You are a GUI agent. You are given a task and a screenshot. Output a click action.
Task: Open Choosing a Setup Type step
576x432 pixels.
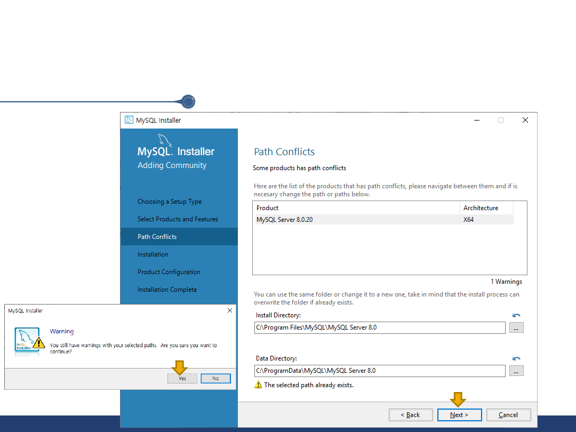[170, 202]
